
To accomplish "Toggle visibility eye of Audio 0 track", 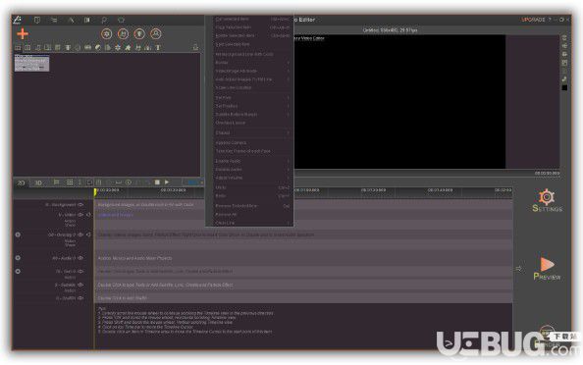I will [x=80, y=258].
